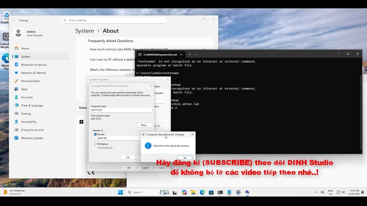Click System in the breadcrumb

click(85, 31)
